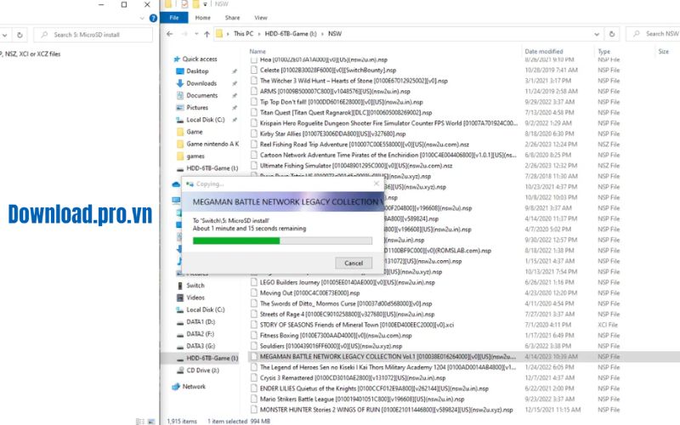Click HDD-6TB-Game (I:) in the breadcrumb
The width and height of the screenshot is (680, 425).
[x=291, y=34]
